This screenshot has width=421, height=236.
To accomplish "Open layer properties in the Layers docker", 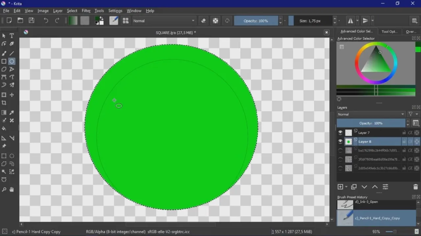I will (x=385, y=187).
